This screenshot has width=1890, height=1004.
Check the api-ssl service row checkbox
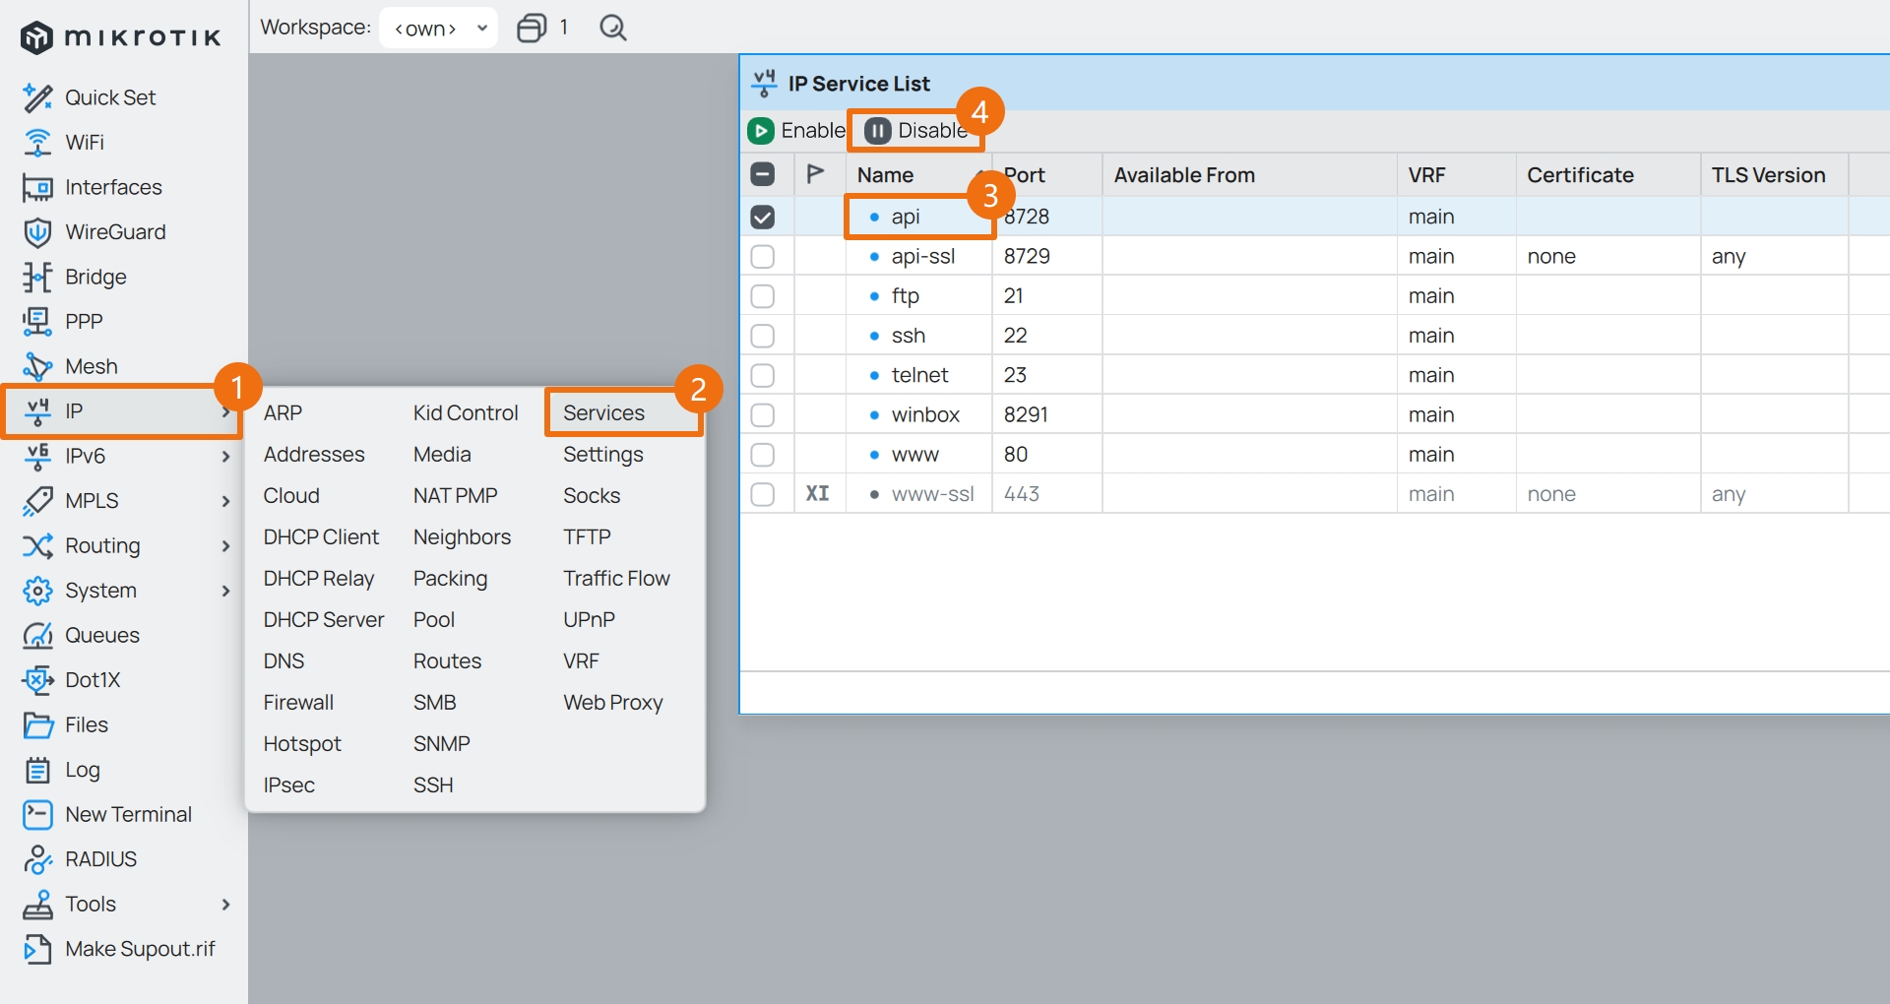[763, 257]
